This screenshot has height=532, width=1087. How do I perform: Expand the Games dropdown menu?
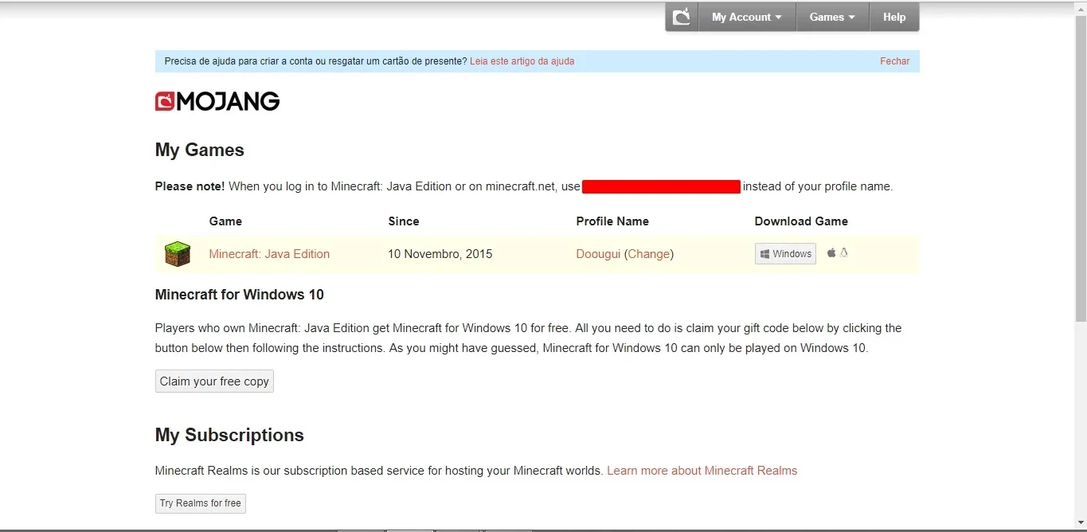click(x=832, y=17)
